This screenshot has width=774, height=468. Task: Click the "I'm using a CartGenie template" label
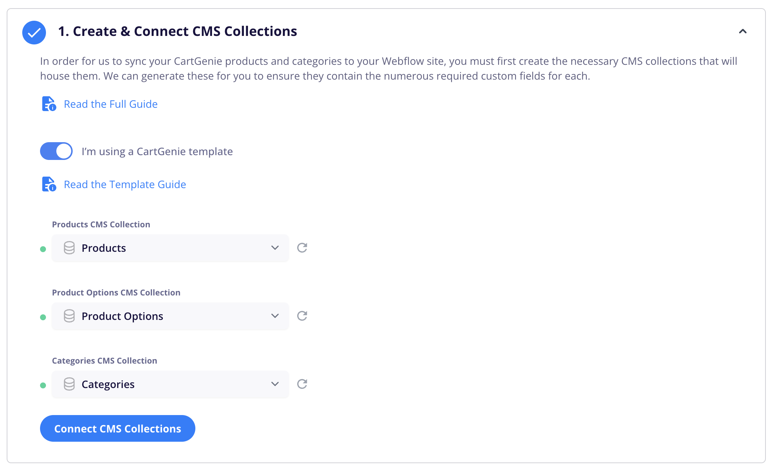click(157, 151)
